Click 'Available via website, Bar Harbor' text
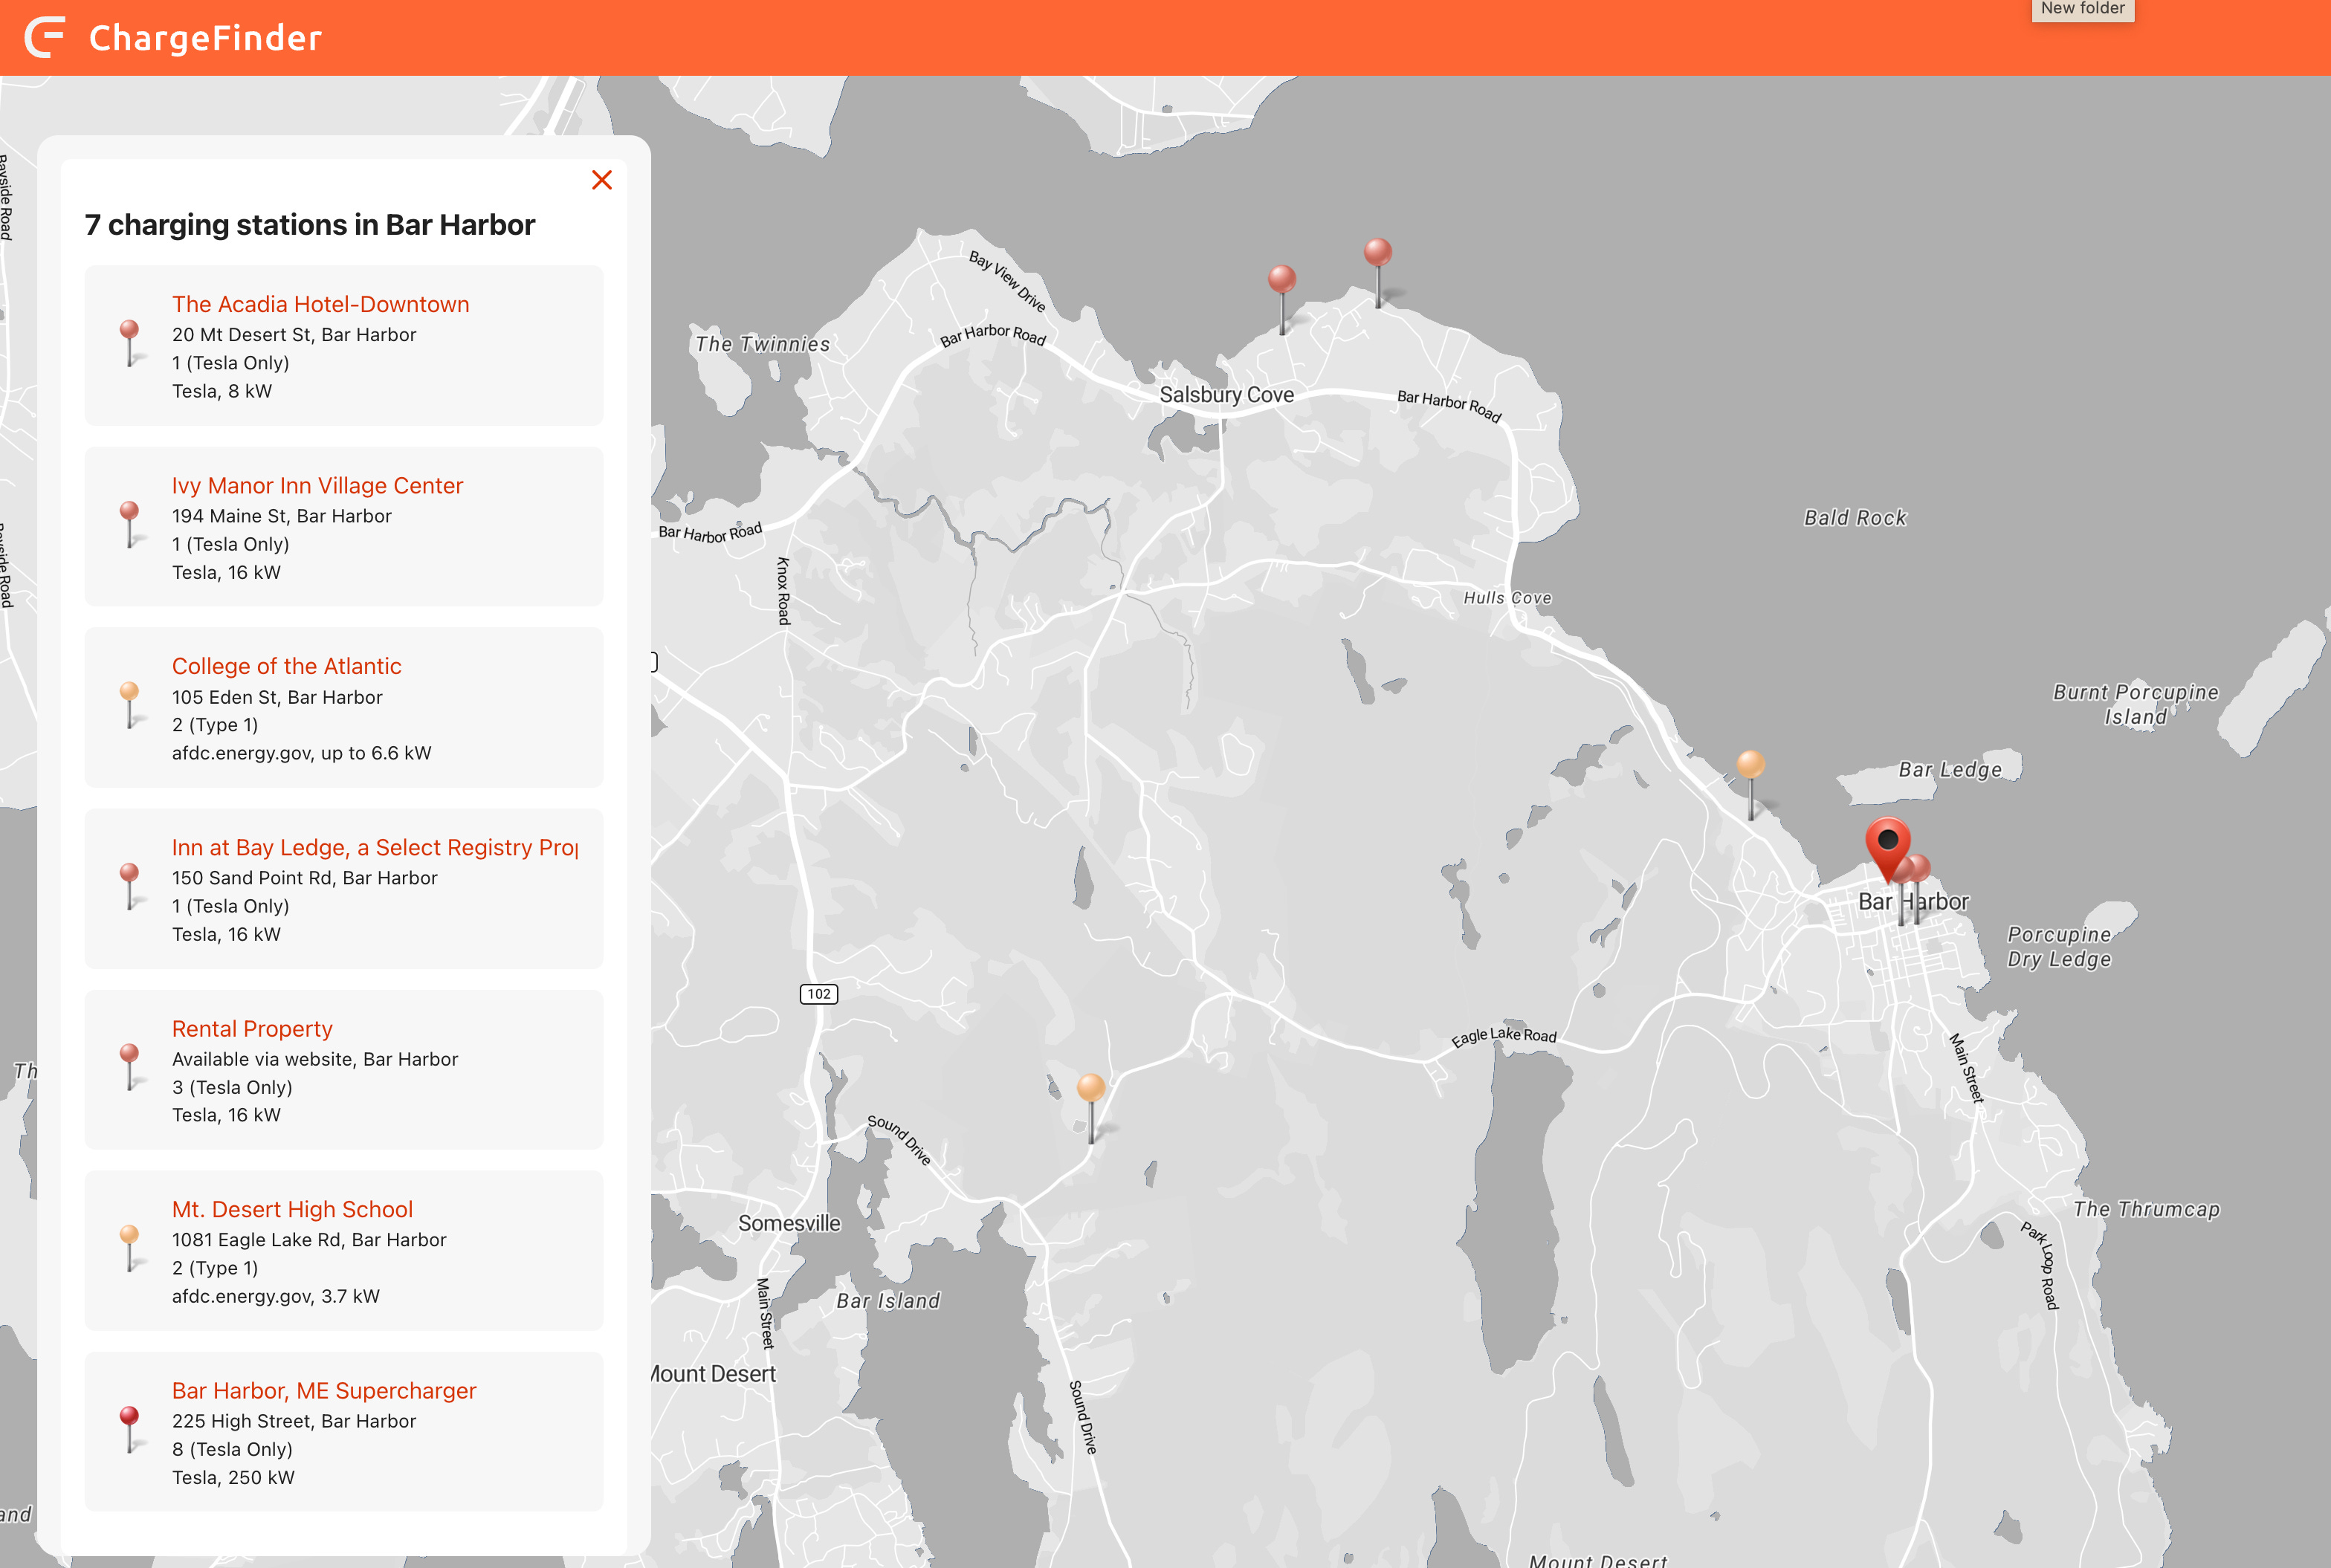 tap(315, 1058)
